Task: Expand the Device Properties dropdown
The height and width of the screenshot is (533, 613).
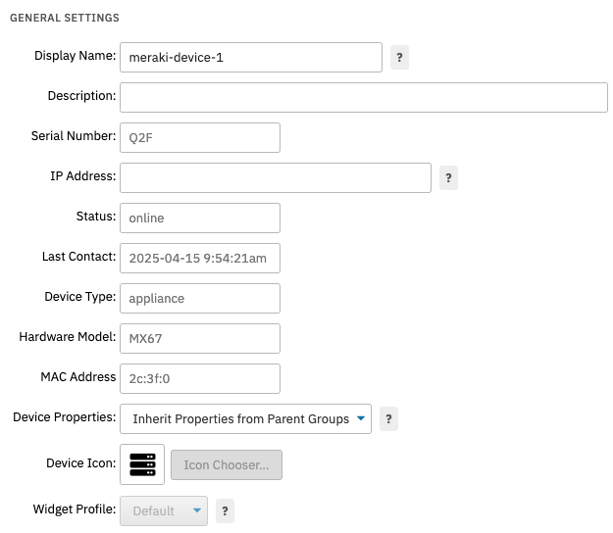Action: pos(245,419)
